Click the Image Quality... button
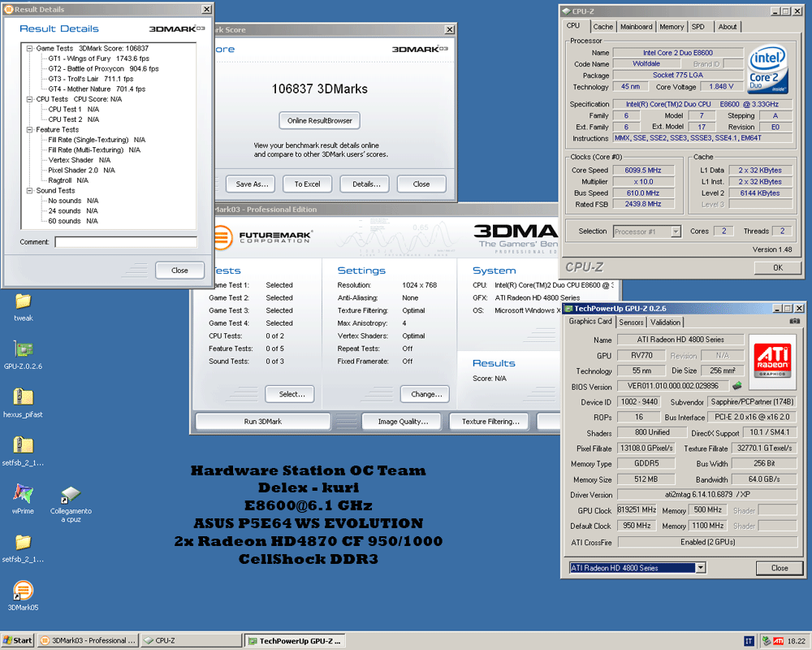The height and width of the screenshot is (650, 812). pos(403,422)
